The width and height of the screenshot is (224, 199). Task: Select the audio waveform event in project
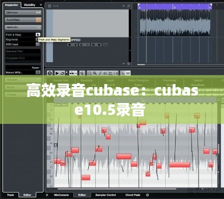click(x=175, y=23)
